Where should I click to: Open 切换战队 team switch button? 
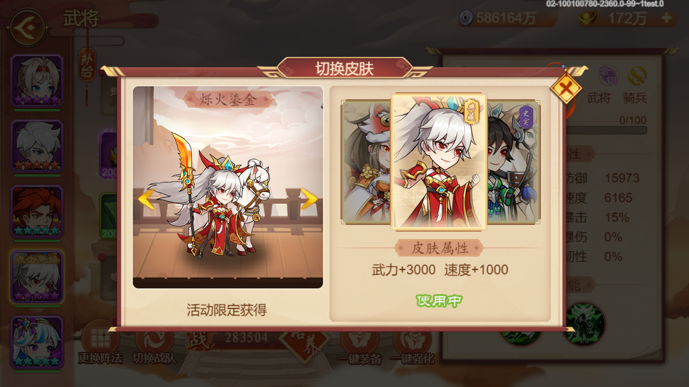pyautogui.click(x=154, y=344)
